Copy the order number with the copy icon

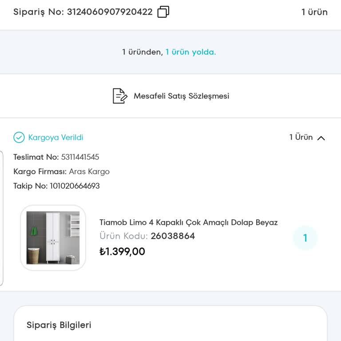(163, 12)
